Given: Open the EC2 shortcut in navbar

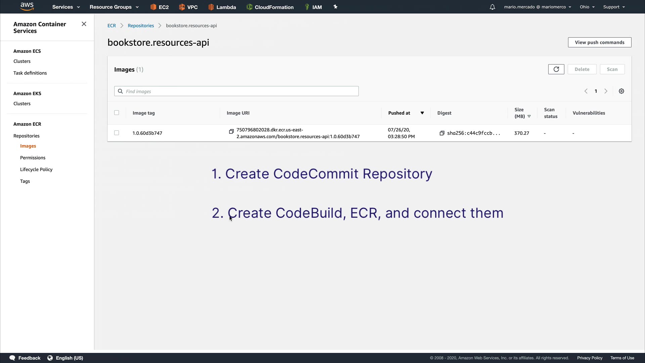Looking at the screenshot, I should pyautogui.click(x=160, y=7).
